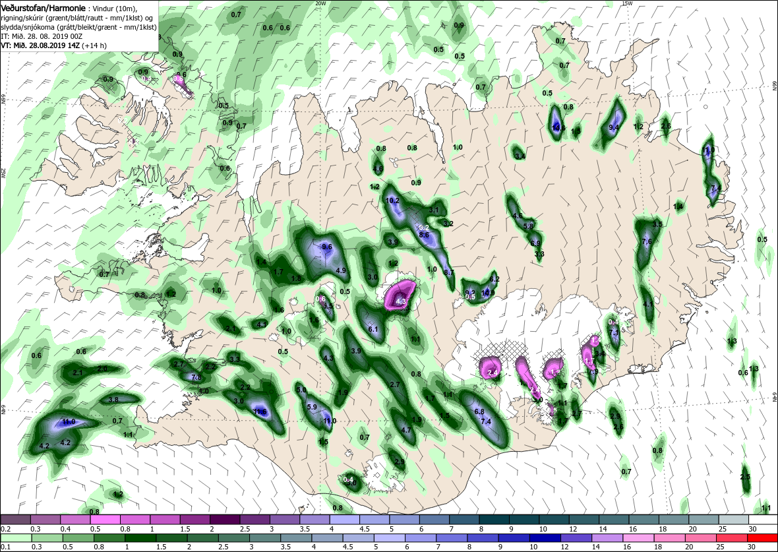The height and width of the screenshot is (552, 778).
Task: Click the '2.4' value on the purple patch
Action: tap(493, 373)
